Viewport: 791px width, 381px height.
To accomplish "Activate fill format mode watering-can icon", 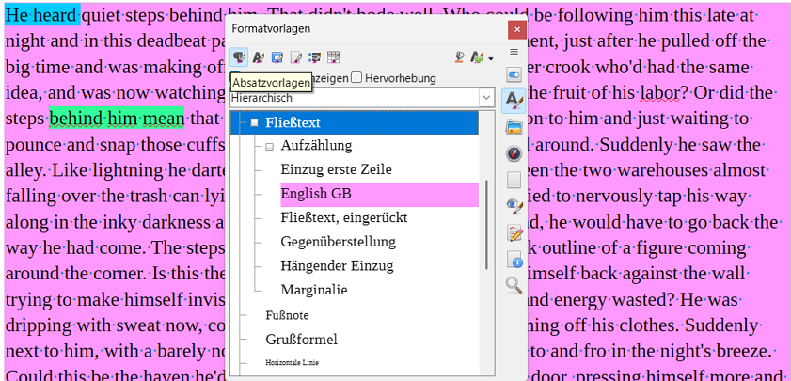I will point(459,57).
